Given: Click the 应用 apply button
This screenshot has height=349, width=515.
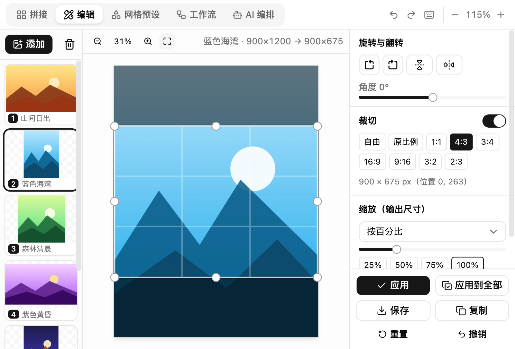Looking at the screenshot, I should [x=393, y=285].
